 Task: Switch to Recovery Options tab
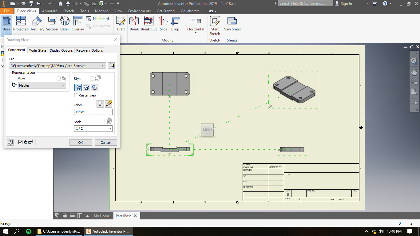point(89,50)
